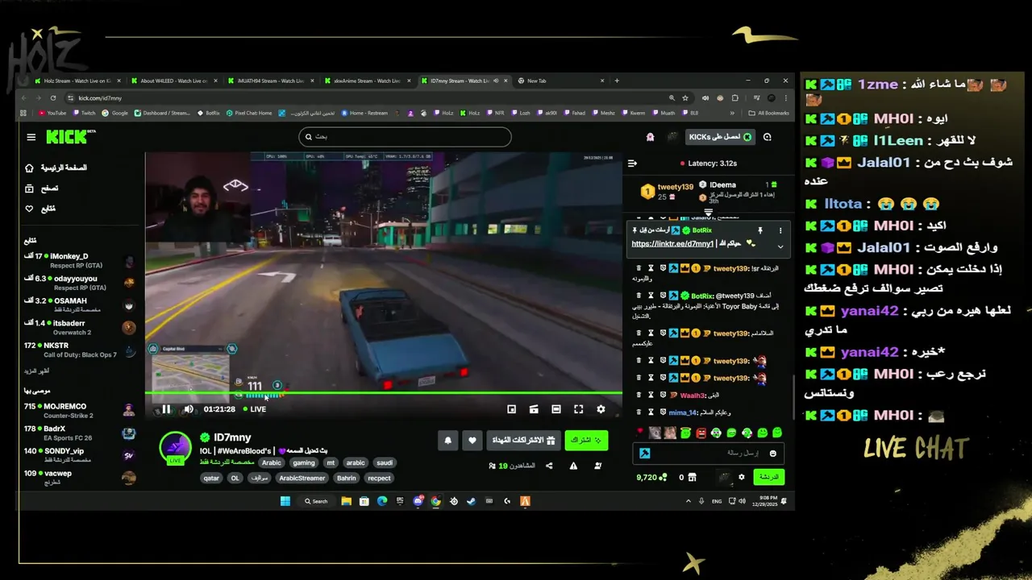The width and height of the screenshot is (1032, 580).
Task: Delete mima_14 chat message
Action: coord(639,412)
